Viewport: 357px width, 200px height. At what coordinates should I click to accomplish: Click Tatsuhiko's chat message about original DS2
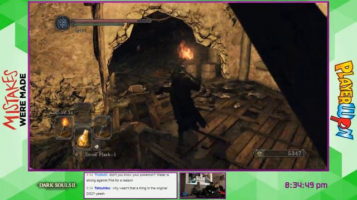(x=127, y=191)
